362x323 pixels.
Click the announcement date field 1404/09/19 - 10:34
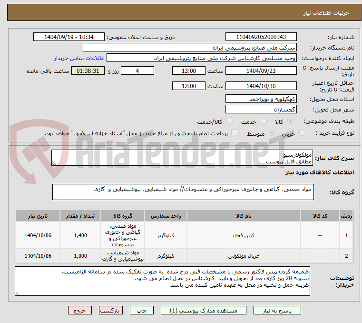pyautogui.click(x=69, y=37)
